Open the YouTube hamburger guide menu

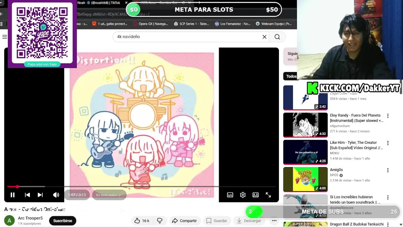[4, 37]
